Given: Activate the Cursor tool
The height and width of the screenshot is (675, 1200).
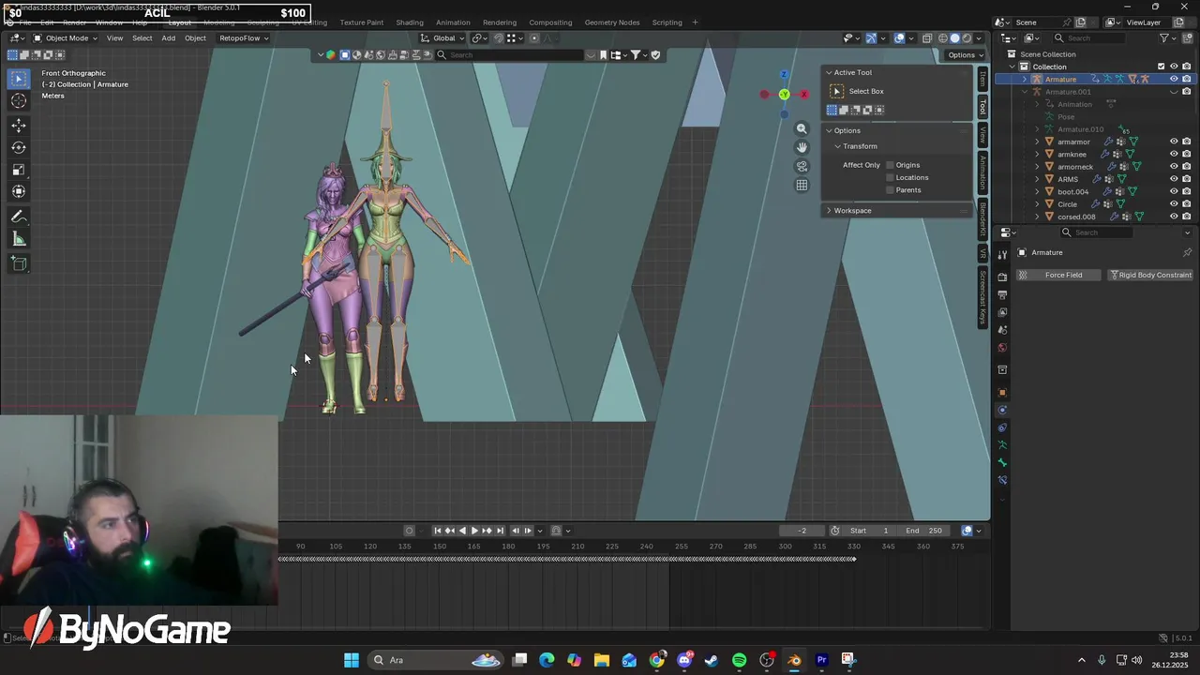Looking at the screenshot, I should (x=19, y=101).
